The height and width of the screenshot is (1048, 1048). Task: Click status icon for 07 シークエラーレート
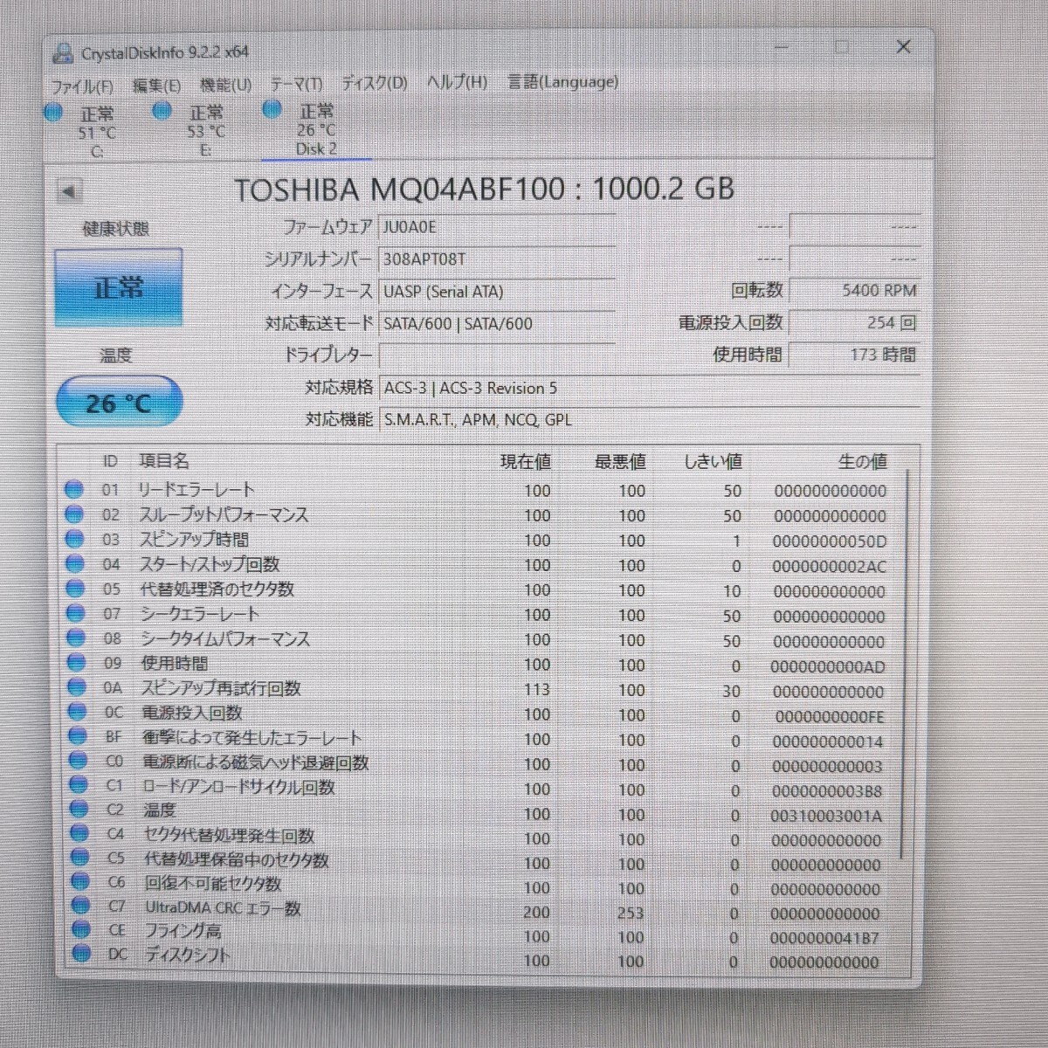(76, 614)
